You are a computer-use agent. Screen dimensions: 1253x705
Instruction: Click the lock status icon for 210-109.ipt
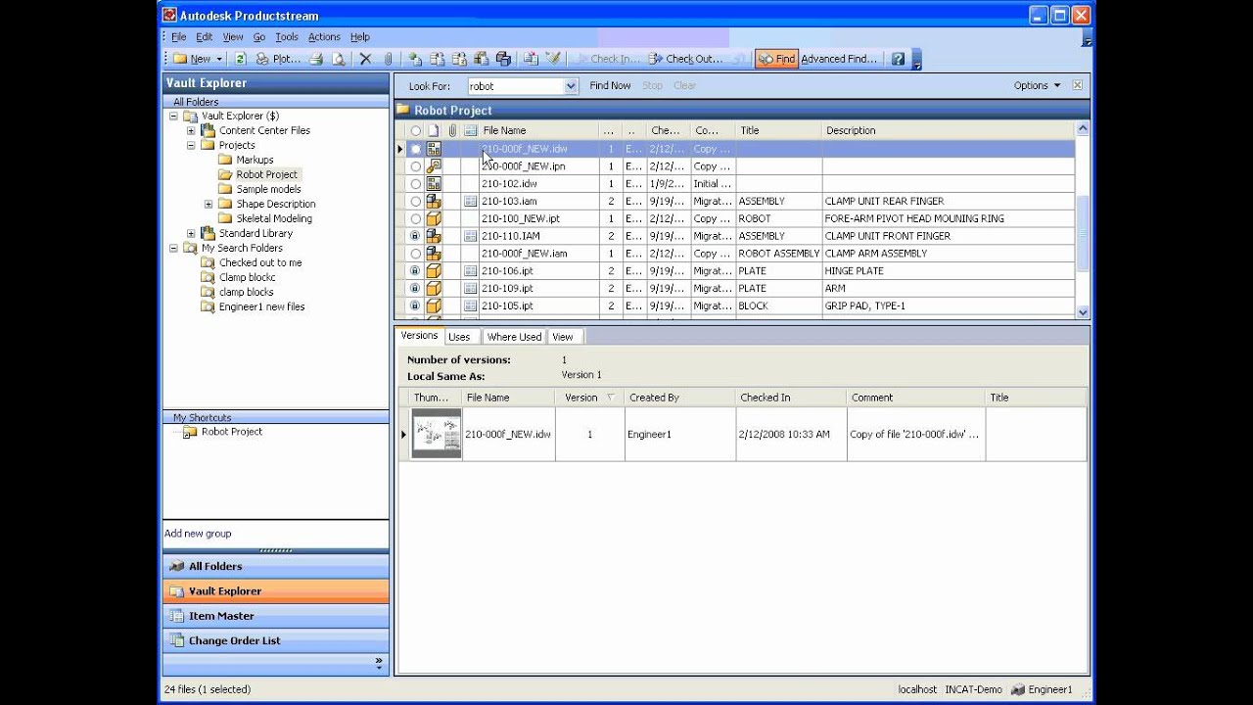[x=416, y=289]
